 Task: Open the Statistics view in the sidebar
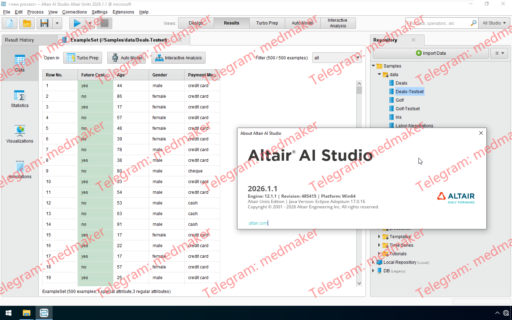pos(20,99)
